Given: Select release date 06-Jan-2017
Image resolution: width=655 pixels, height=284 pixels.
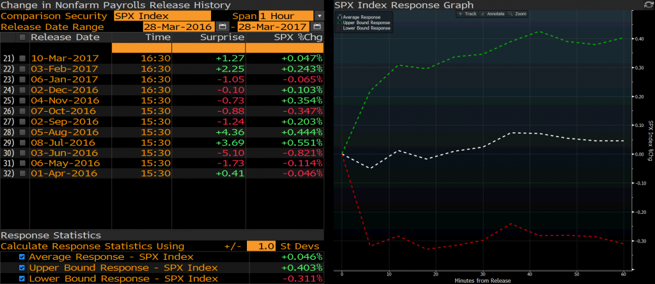Looking at the screenshot, I should (65, 79).
